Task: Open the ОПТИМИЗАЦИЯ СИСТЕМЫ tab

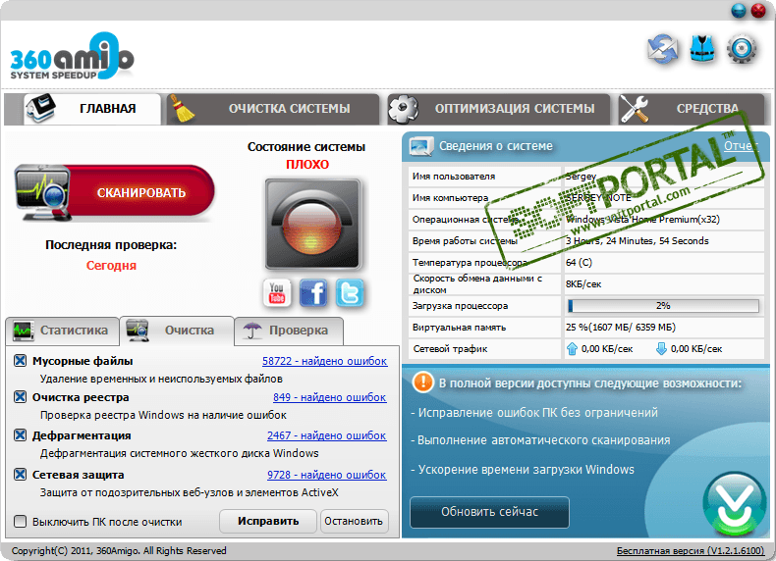Action: coord(499,109)
